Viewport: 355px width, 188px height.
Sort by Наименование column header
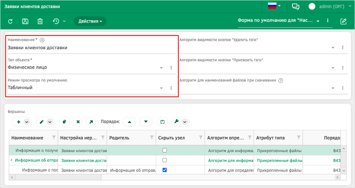(x=27, y=138)
